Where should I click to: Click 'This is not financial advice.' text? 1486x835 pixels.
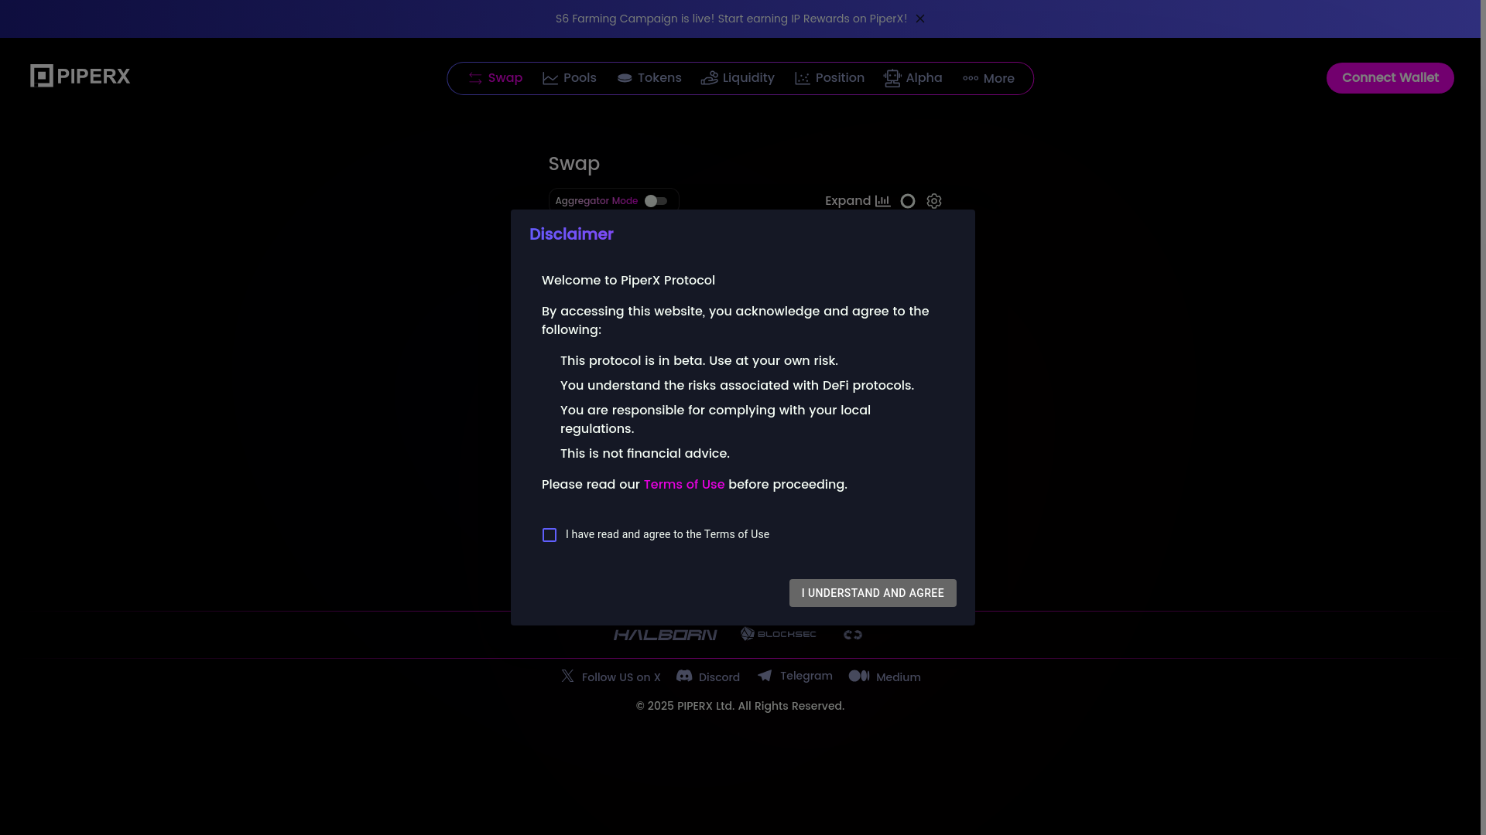click(x=645, y=454)
